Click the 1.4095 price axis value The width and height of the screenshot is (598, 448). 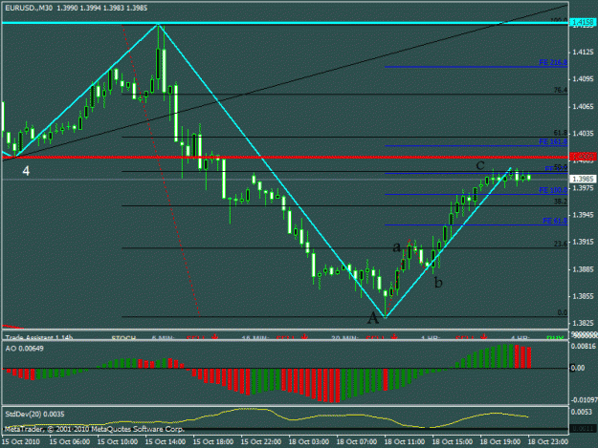(583, 79)
